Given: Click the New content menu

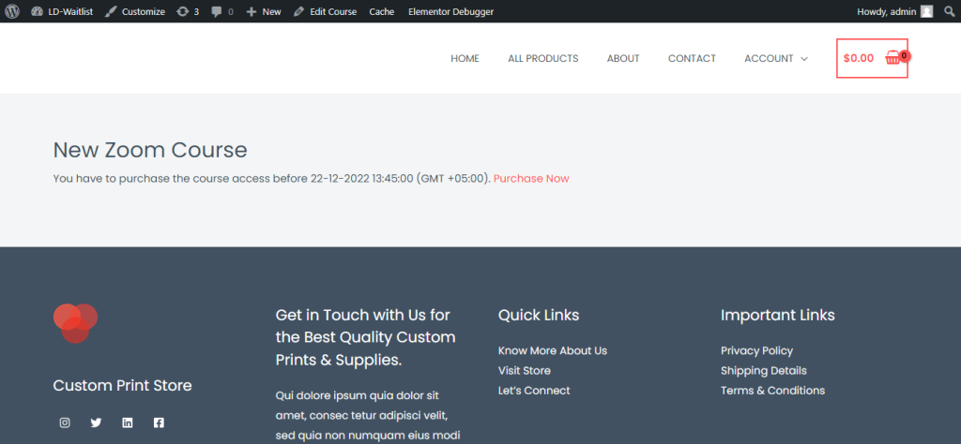Looking at the screenshot, I should (264, 11).
